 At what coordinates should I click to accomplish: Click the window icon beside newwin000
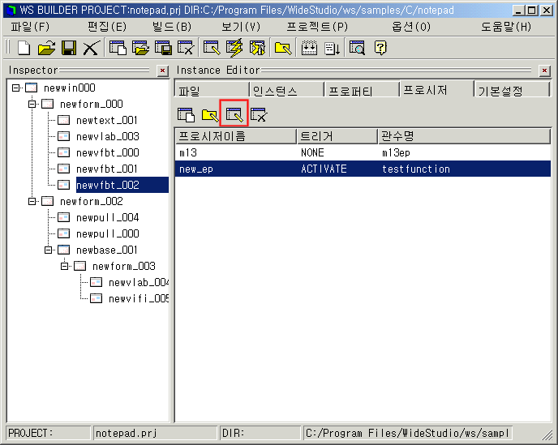(x=32, y=88)
